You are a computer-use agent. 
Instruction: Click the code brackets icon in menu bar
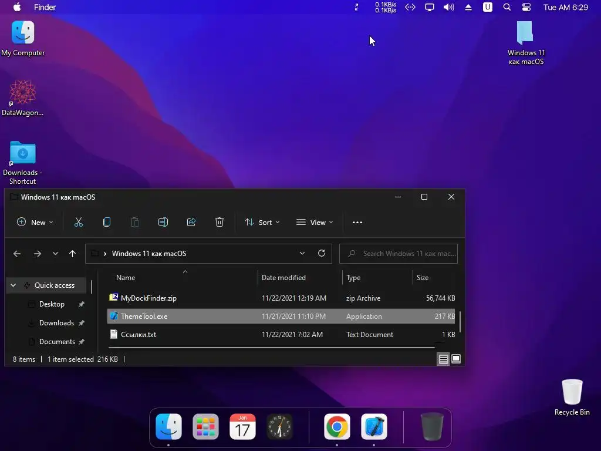click(410, 7)
